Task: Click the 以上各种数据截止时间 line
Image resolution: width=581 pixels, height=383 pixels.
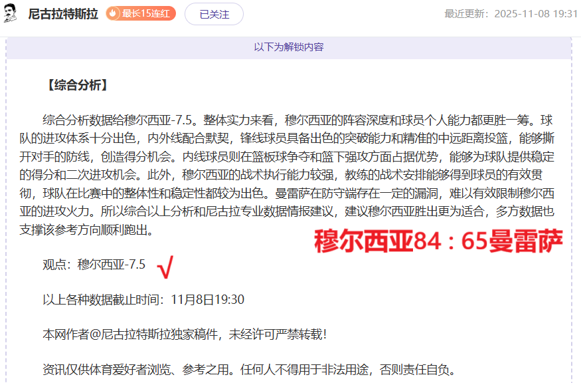Action: point(143,300)
